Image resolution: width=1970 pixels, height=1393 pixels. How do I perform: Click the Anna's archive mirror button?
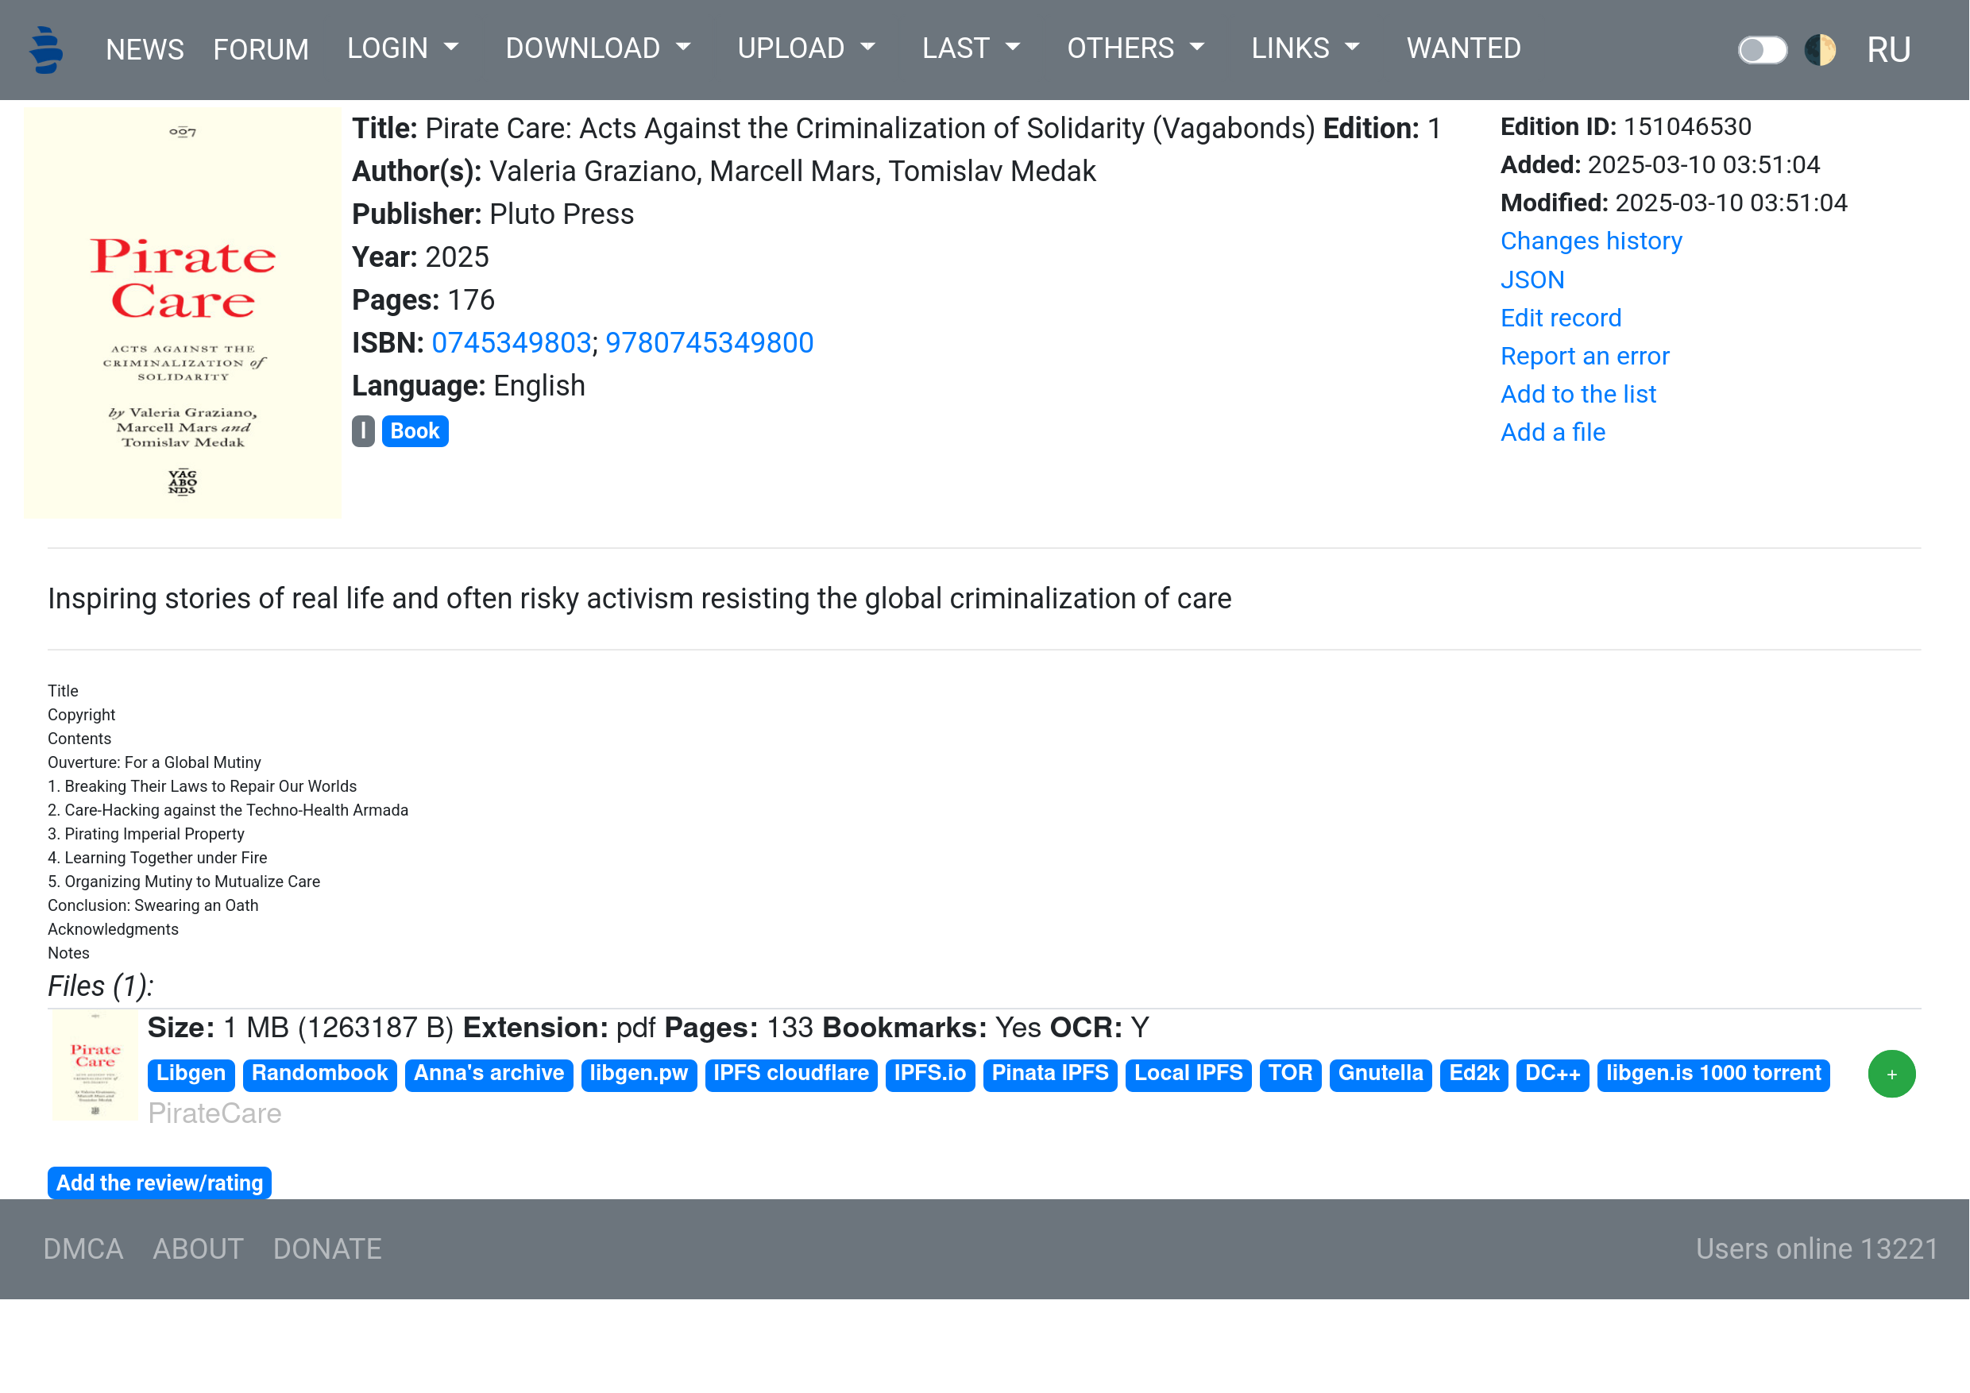tap(489, 1073)
